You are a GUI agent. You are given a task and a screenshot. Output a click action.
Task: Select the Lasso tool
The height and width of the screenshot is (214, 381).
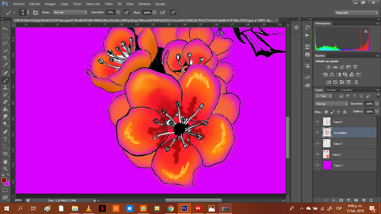pos(5,43)
